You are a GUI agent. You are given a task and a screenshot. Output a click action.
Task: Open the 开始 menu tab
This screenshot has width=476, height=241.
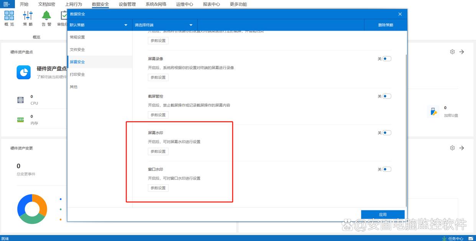point(24,4)
